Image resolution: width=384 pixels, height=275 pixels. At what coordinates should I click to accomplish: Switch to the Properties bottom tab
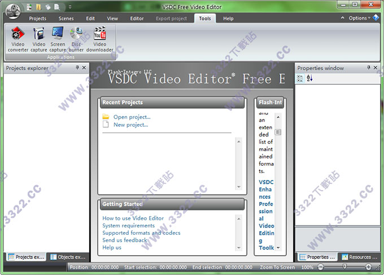point(317,257)
